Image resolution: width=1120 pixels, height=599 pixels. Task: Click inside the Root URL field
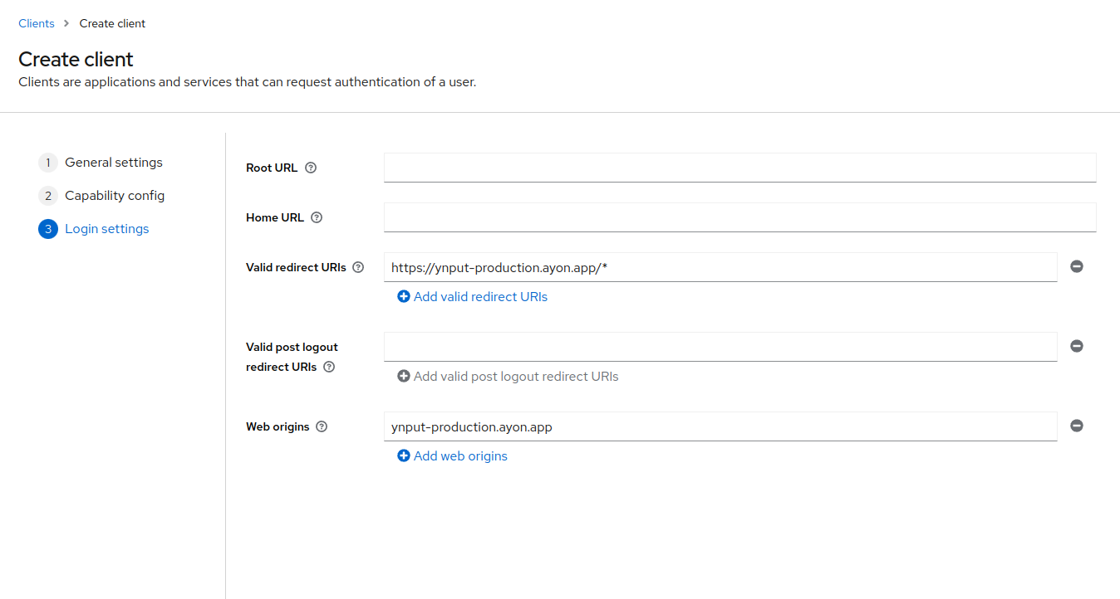tap(739, 168)
